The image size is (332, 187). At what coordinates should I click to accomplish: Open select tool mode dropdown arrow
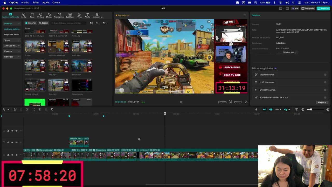(8, 110)
